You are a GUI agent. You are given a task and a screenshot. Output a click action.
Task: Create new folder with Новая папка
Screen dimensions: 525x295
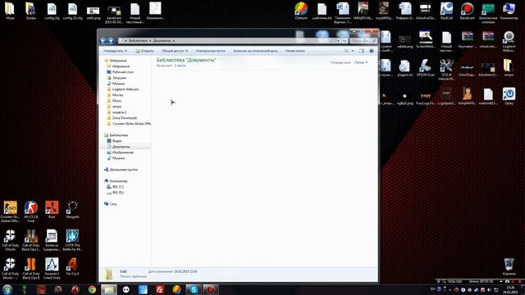(295, 51)
